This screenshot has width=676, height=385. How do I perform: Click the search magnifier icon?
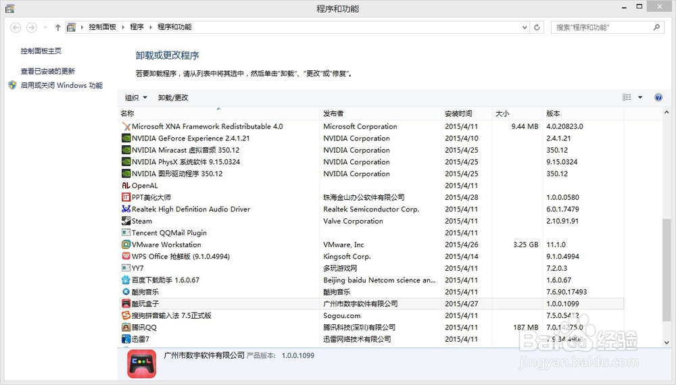pyautogui.click(x=656, y=27)
